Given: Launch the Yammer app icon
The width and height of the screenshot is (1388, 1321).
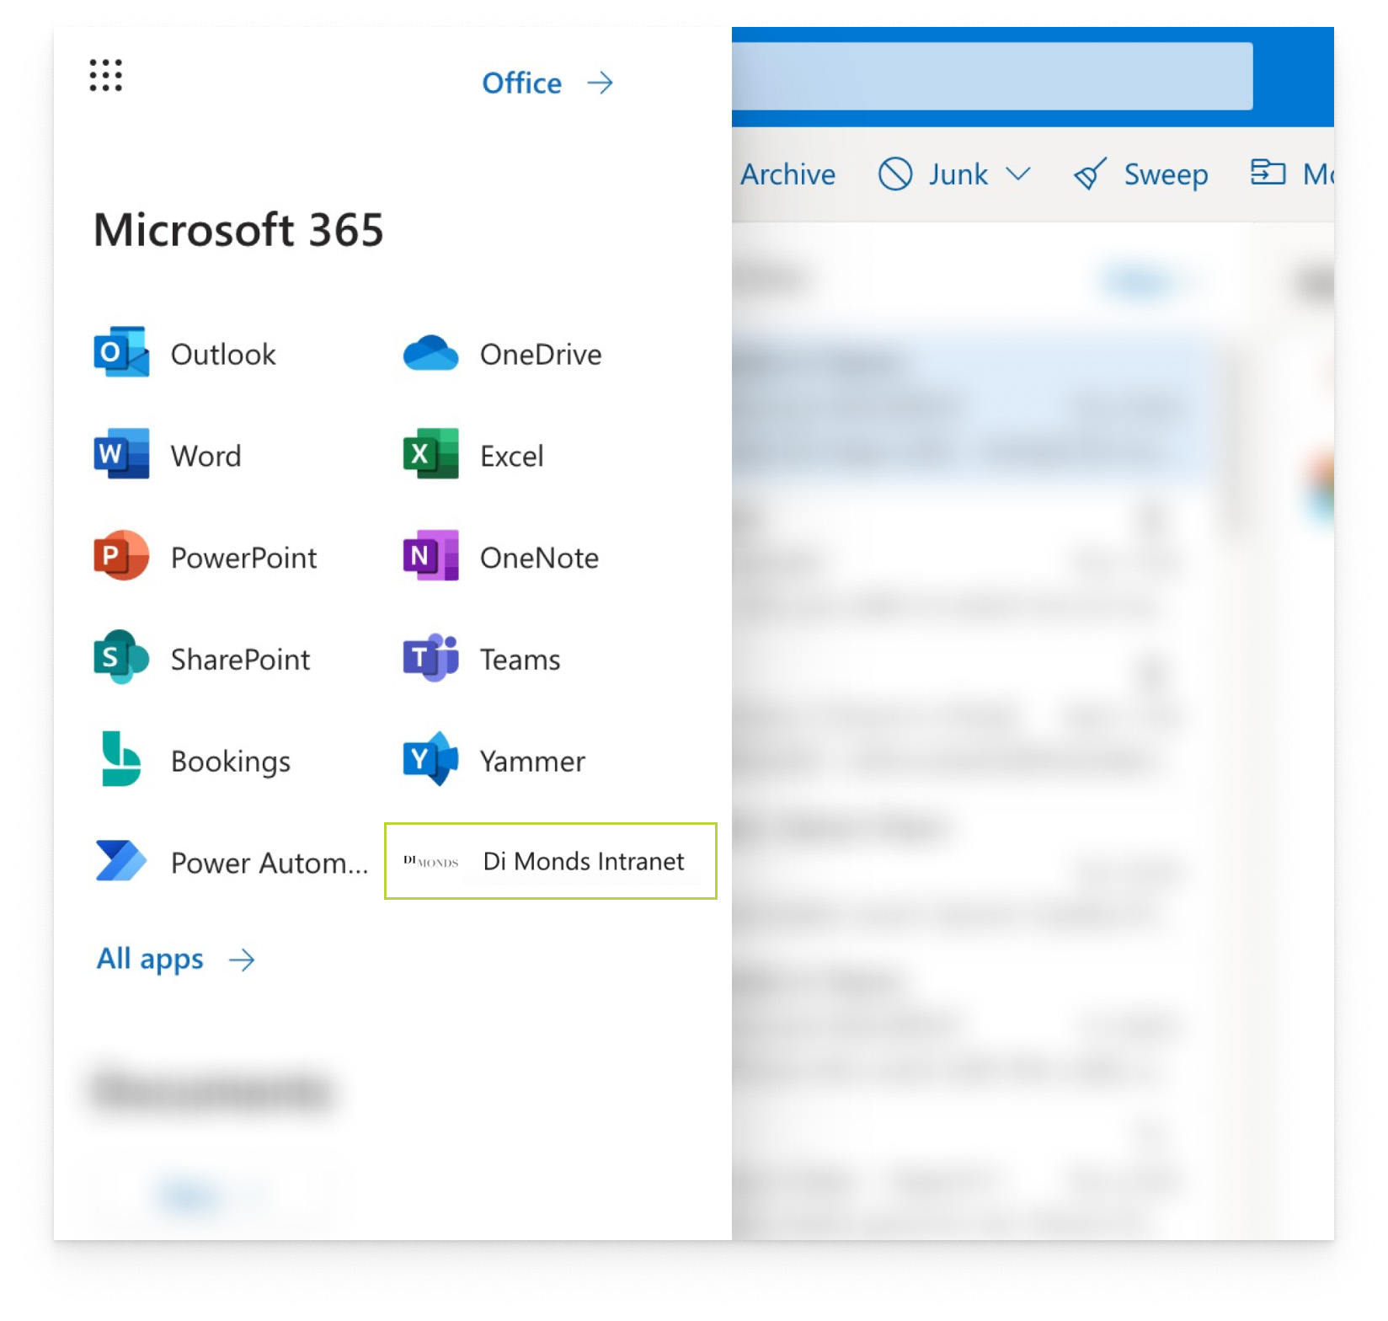Looking at the screenshot, I should click(430, 758).
